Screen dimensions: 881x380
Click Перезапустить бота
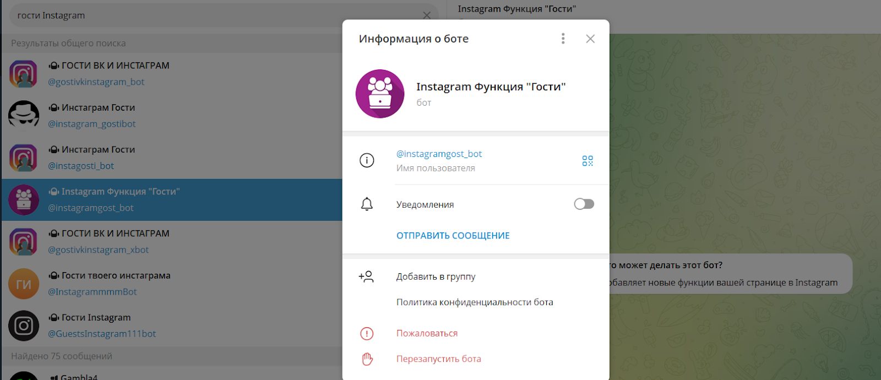coord(438,359)
